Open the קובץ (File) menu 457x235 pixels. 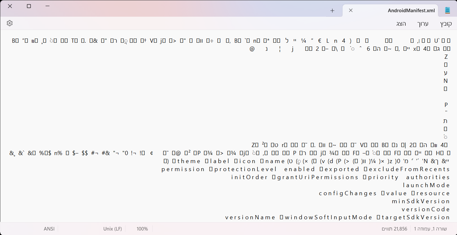click(x=446, y=24)
